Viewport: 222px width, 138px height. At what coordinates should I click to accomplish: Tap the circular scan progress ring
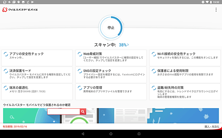[x=111, y=28]
